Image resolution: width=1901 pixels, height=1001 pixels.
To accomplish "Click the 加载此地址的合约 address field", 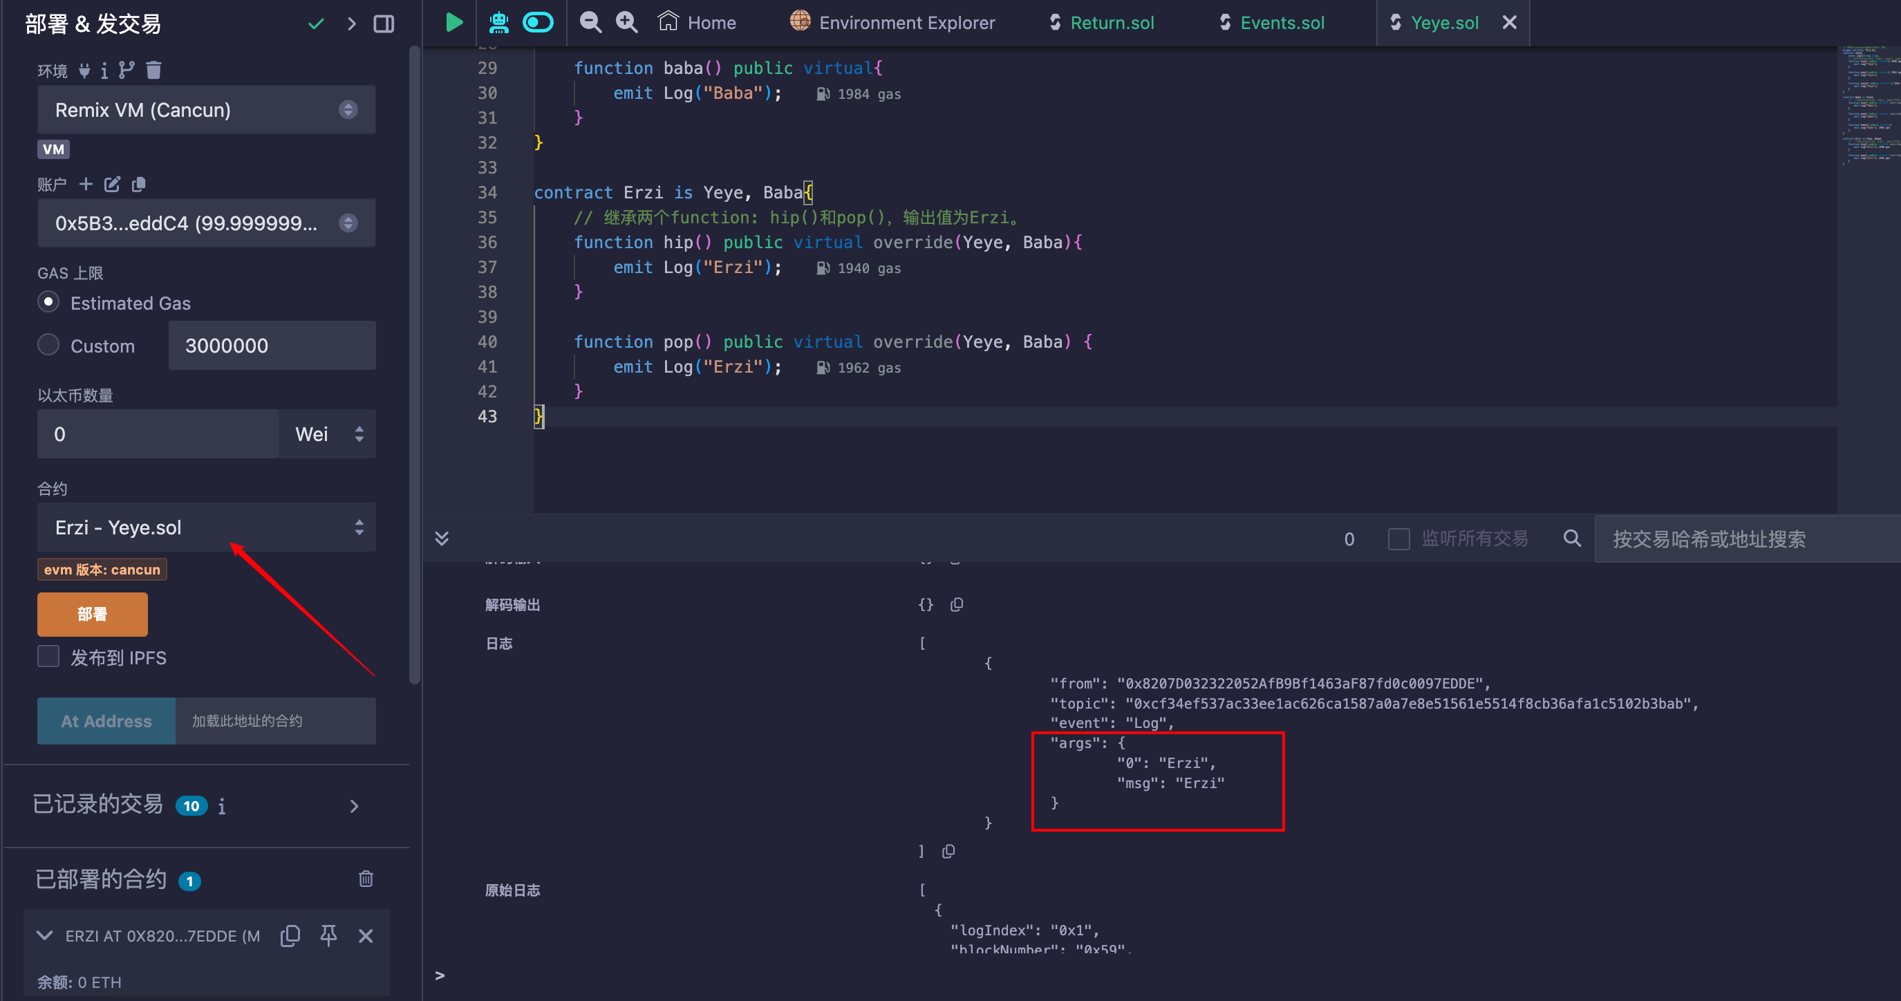I will [276, 721].
